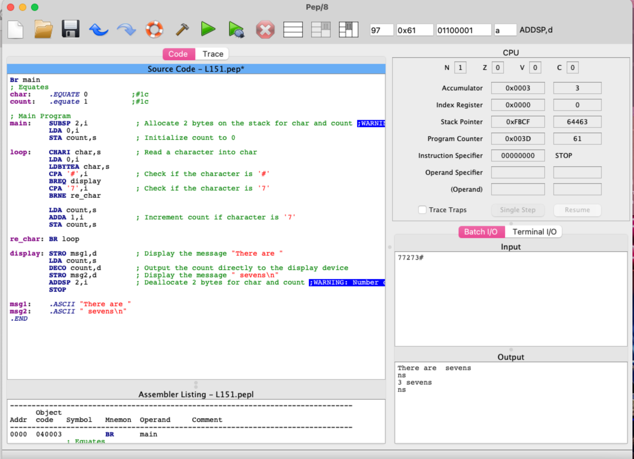Click the decimal field showing 97
Image resolution: width=634 pixels, height=459 pixels.
click(x=381, y=30)
